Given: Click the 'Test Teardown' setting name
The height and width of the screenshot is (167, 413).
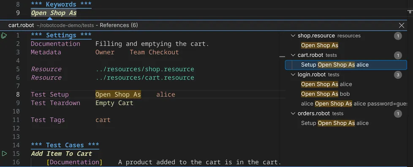Looking at the screenshot, I should click(x=55, y=103).
